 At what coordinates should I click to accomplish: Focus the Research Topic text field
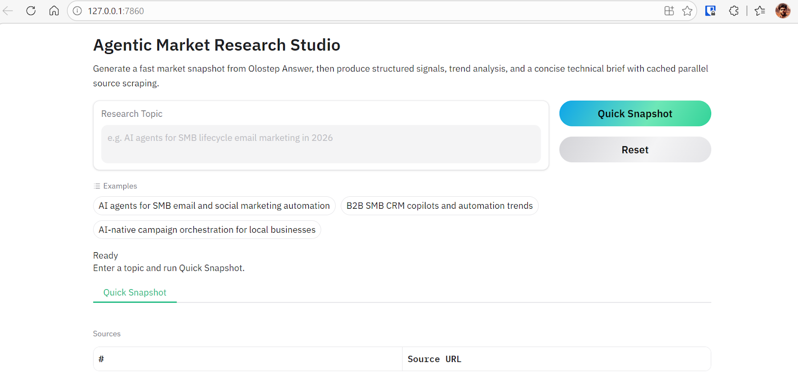click(321, 144)
